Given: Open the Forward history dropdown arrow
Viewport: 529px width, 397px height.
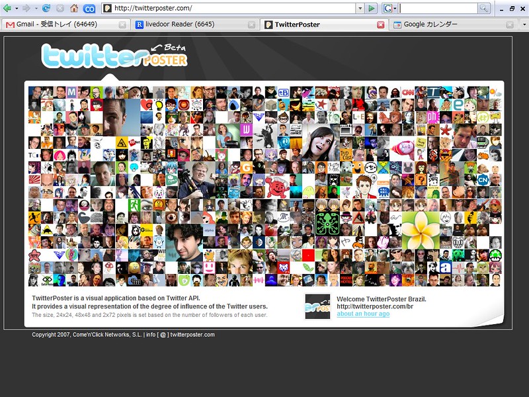Looking at the screenshot, I should point(36,8).
